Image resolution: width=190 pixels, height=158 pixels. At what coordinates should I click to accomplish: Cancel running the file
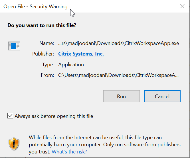162,96
